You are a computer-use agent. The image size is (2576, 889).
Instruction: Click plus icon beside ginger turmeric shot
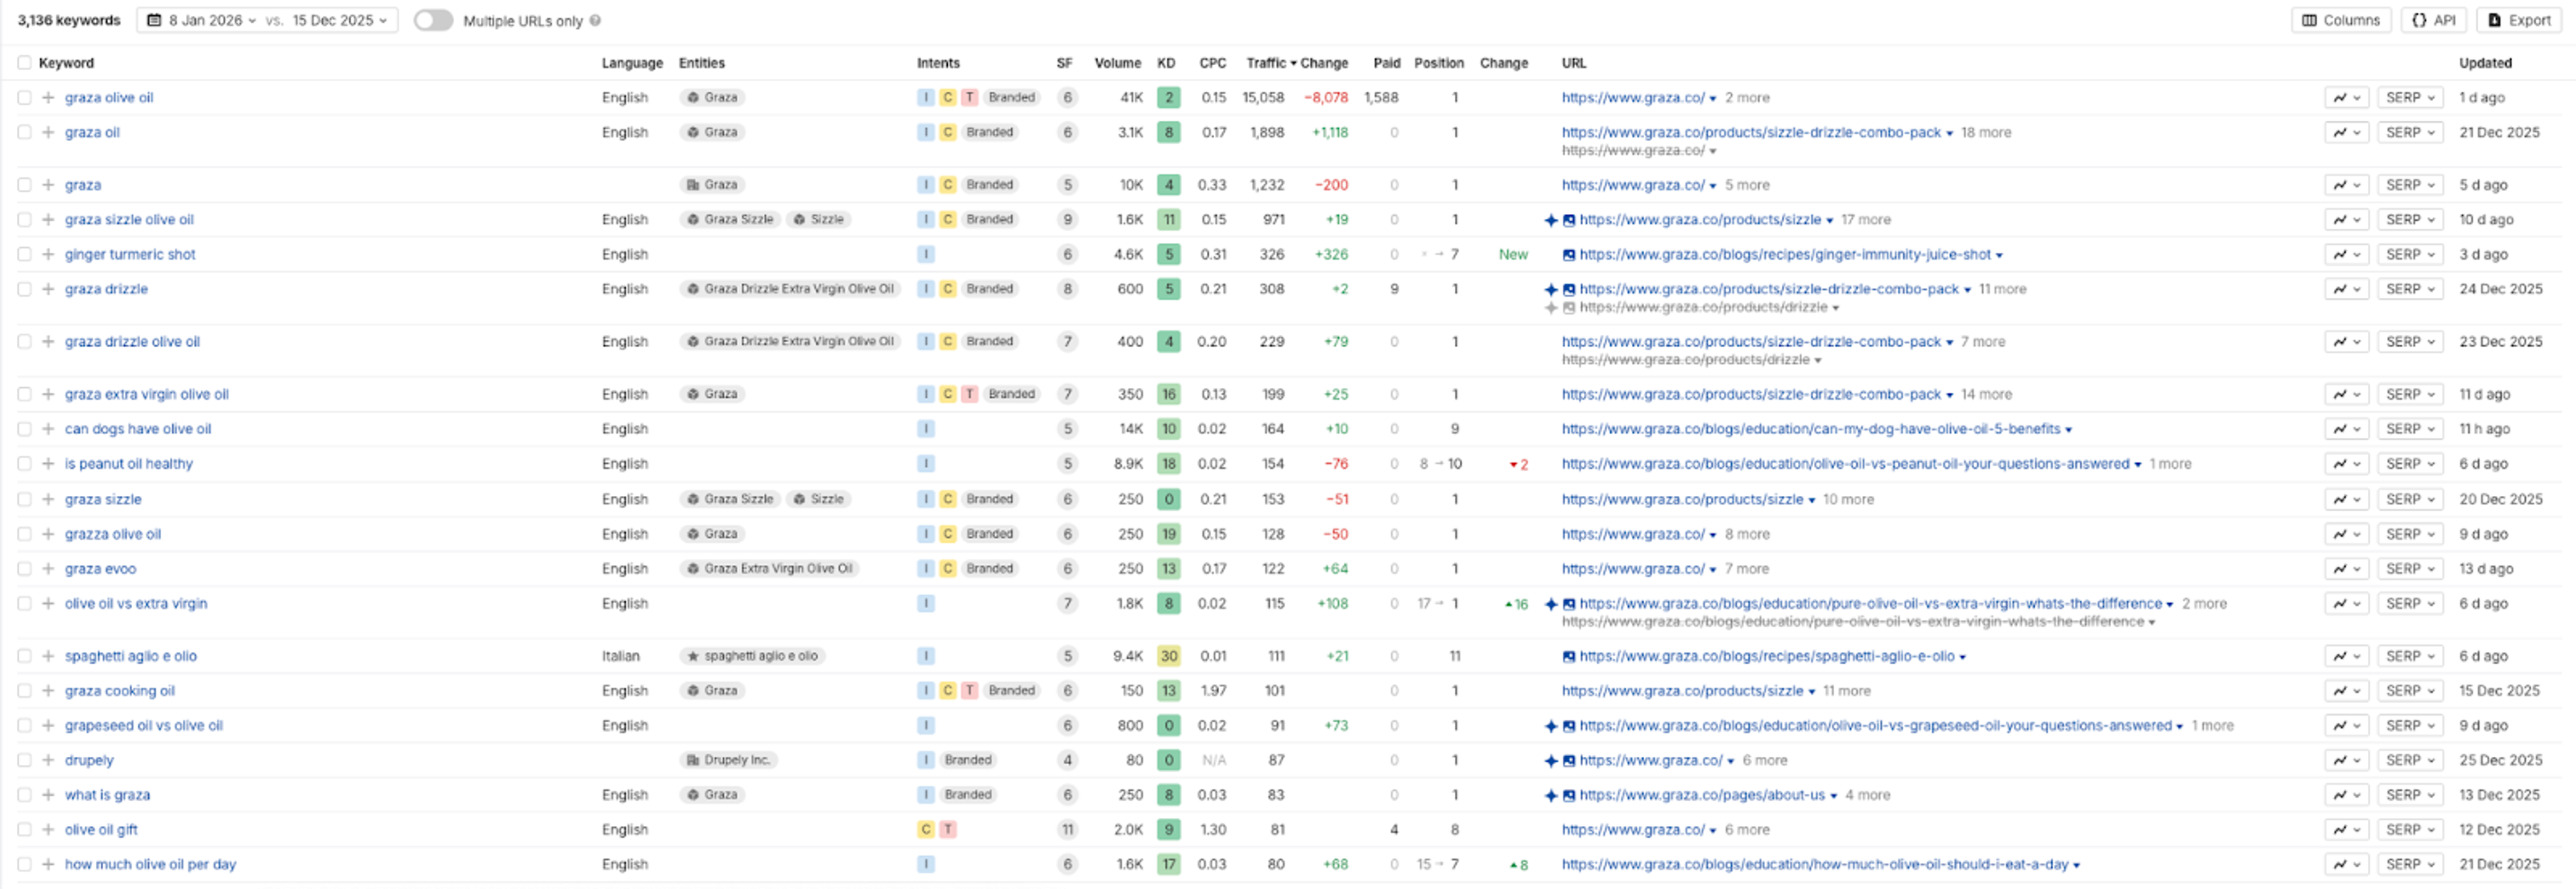coord(47,255)
